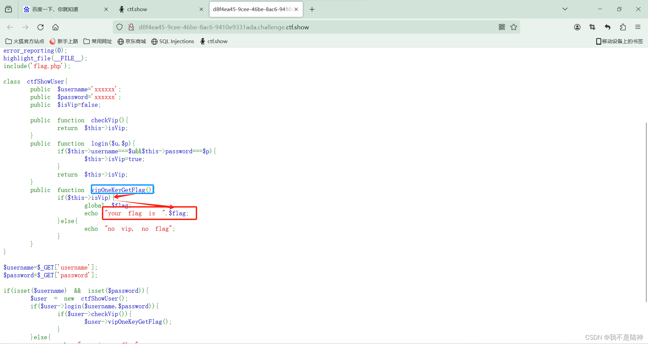The height and width of the screenshot is (344, 648).
Task: Click the 'your flag is' echo string
Action: [x=135, y=213]
